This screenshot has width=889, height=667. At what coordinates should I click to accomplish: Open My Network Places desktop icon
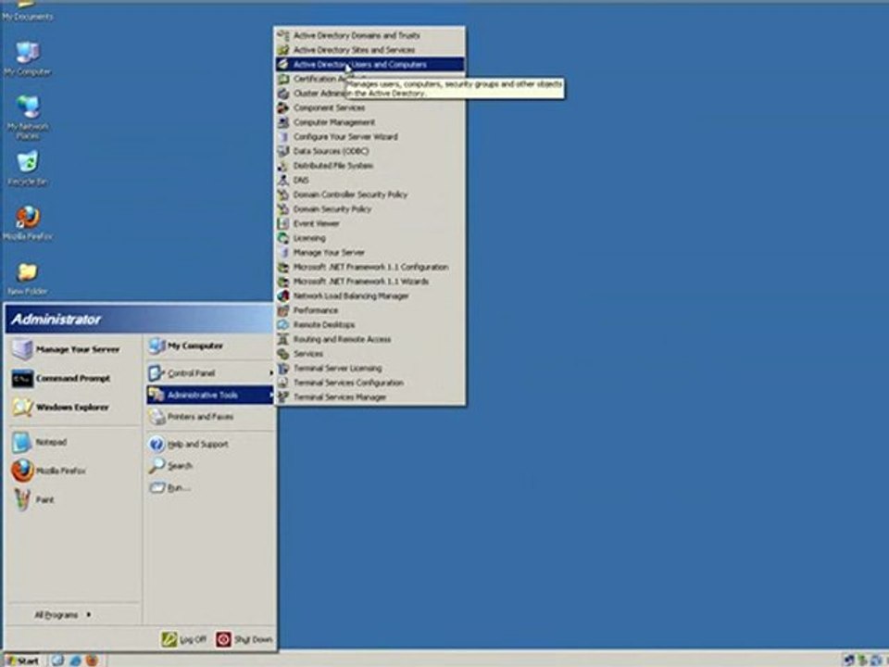[27, 117]
